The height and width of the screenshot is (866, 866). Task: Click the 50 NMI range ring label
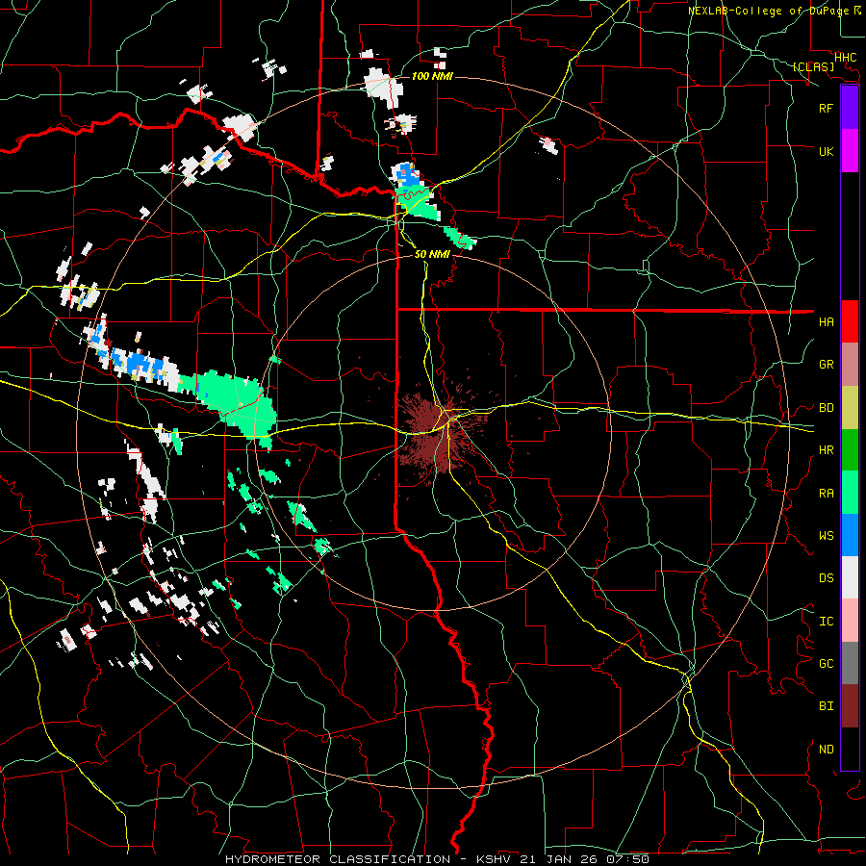(432, 254)
